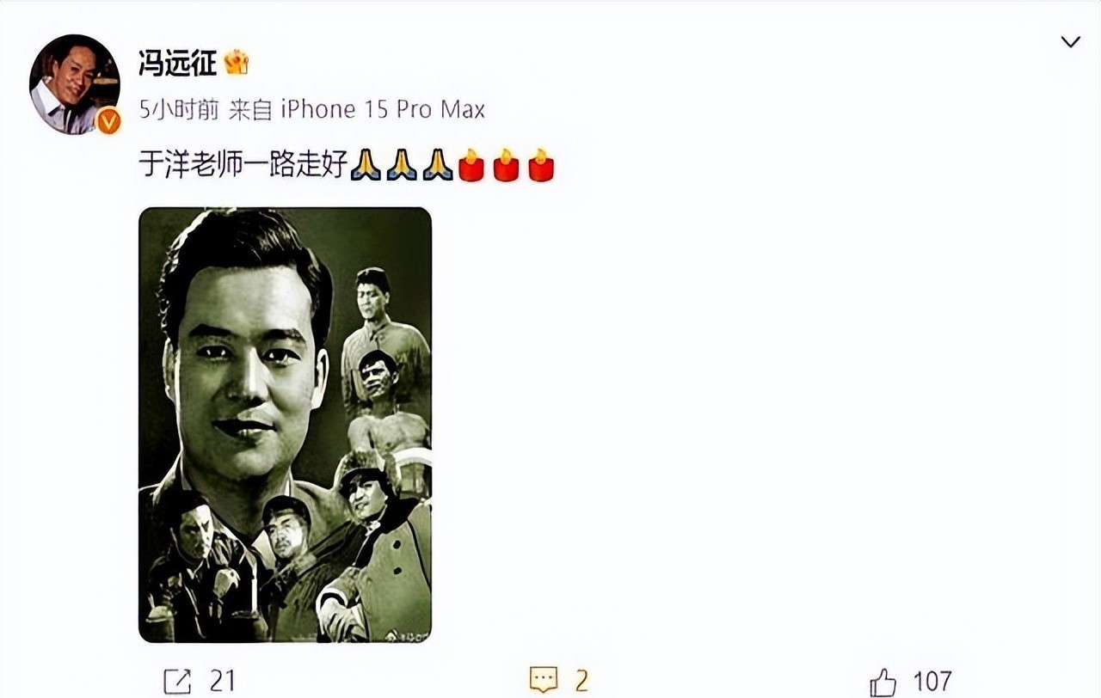The height and width of the screenshot is (698, 1101).
Task: Select the post text 于洋老师一路走好
Action: 243,164
